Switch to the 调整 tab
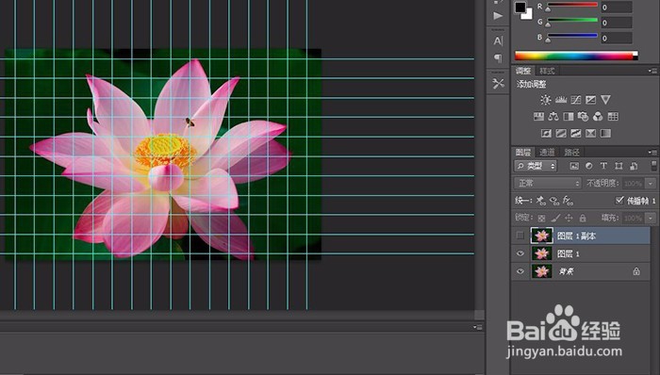Viewport: 660px width, 375px height. [x=523, y=71]
